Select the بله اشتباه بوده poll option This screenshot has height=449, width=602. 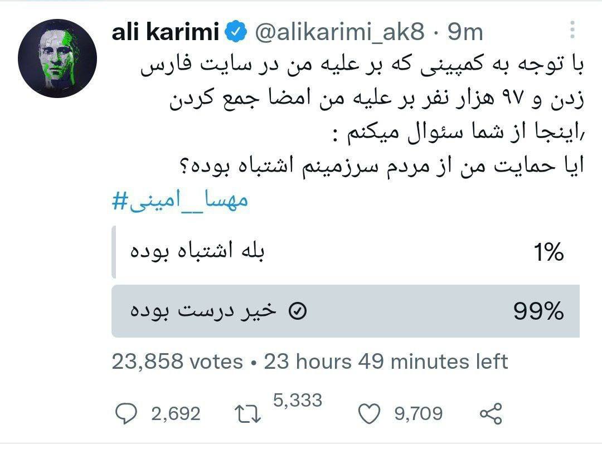(346, 252)
